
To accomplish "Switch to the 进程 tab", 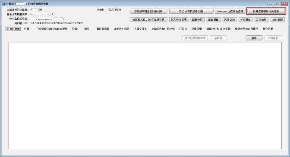I will [27, 29].
